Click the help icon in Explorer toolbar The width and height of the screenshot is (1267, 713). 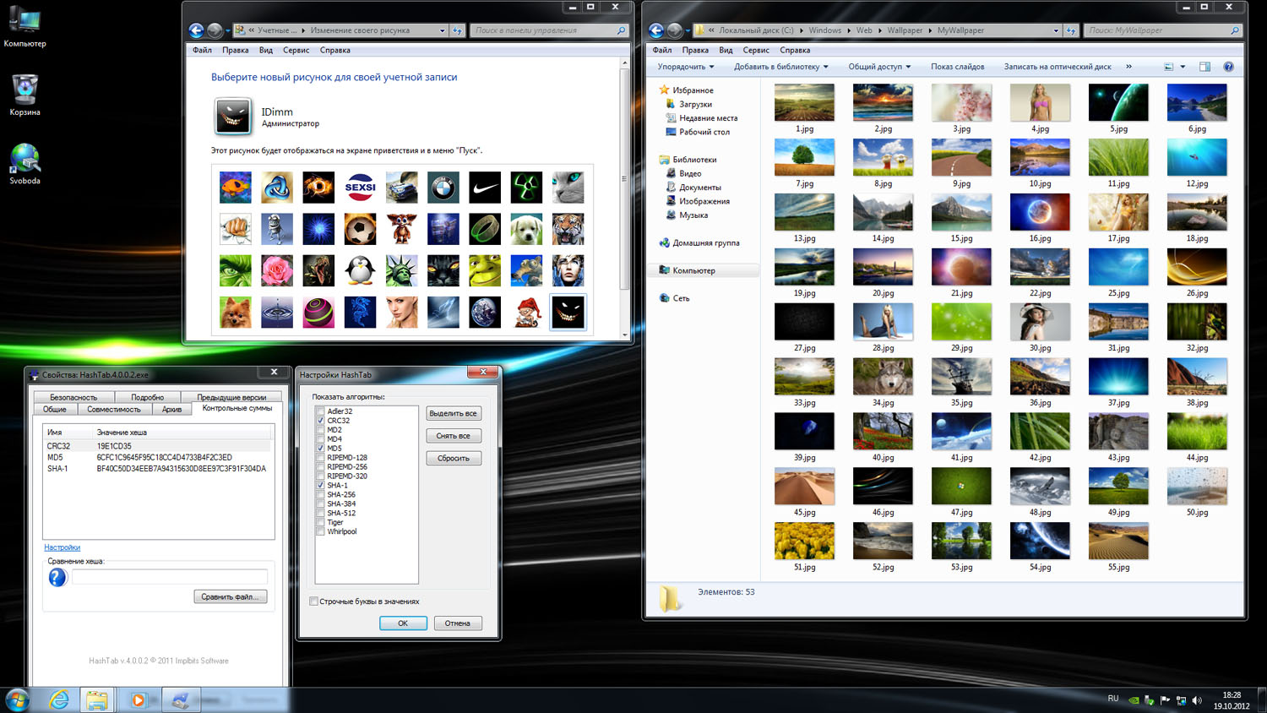1228,67
